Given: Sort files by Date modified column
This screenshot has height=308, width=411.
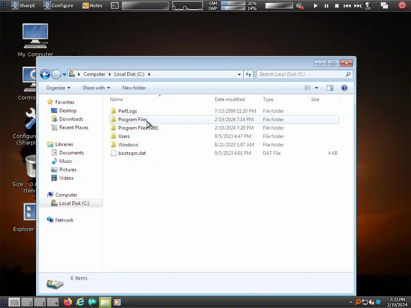Looking at the screenshot, I should 236,99.
